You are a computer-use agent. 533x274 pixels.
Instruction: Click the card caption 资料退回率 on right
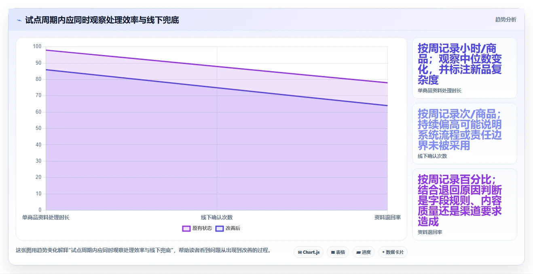[430, 232]
